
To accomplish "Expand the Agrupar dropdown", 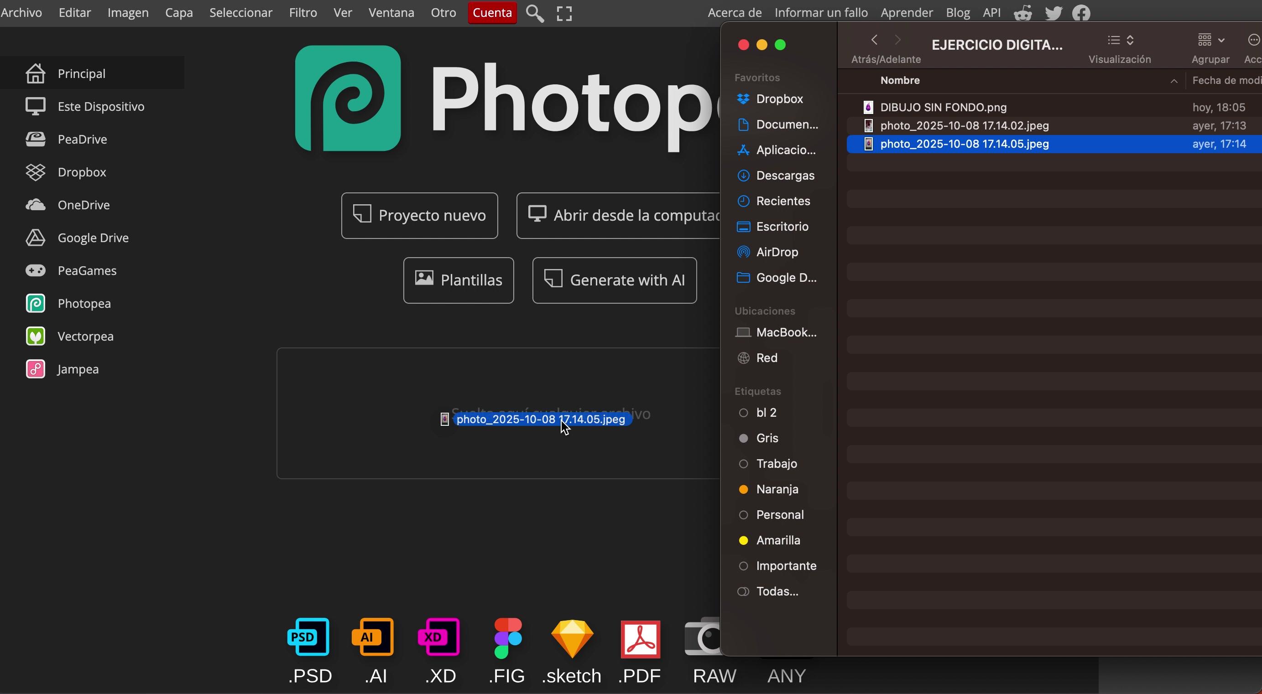I will [1210, 40].
